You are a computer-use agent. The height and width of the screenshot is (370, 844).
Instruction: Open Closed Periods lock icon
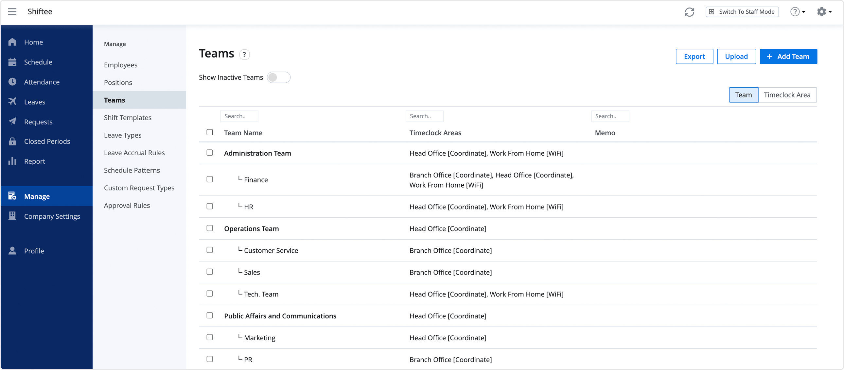(x=12, y=141)
